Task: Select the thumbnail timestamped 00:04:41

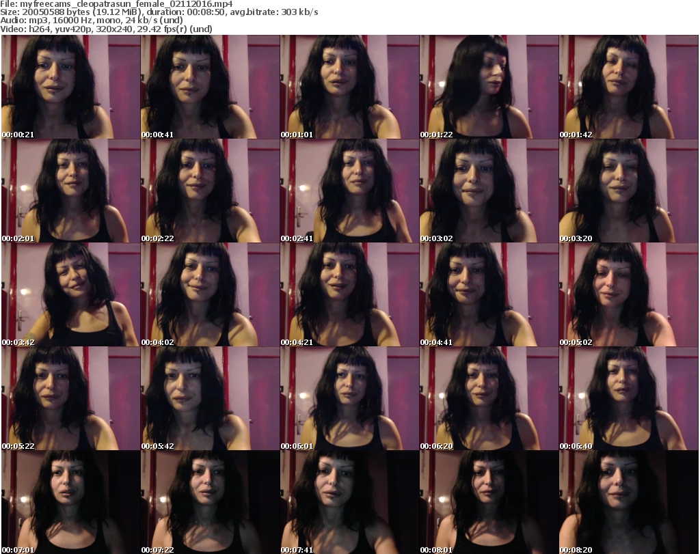Action: pyautogui.click(x=489, y=295)
